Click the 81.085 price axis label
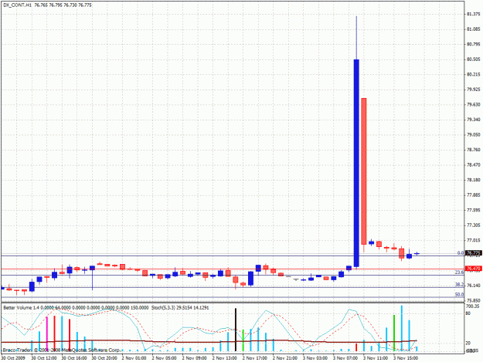Image resolution: width=483 pixels, height=362 pixels. click(474, 29)
